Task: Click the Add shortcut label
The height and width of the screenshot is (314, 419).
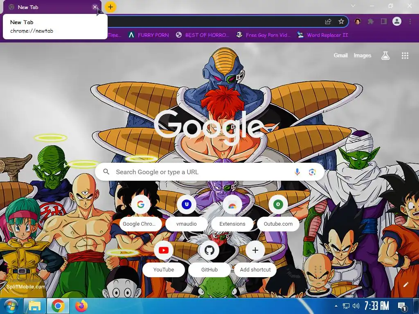Action: 255,270
